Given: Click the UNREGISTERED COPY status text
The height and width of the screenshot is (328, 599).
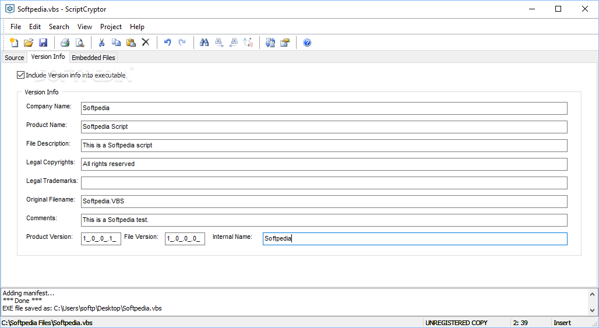Looking at the screenshot, I should pyautogui.click(x=456, y=323).
